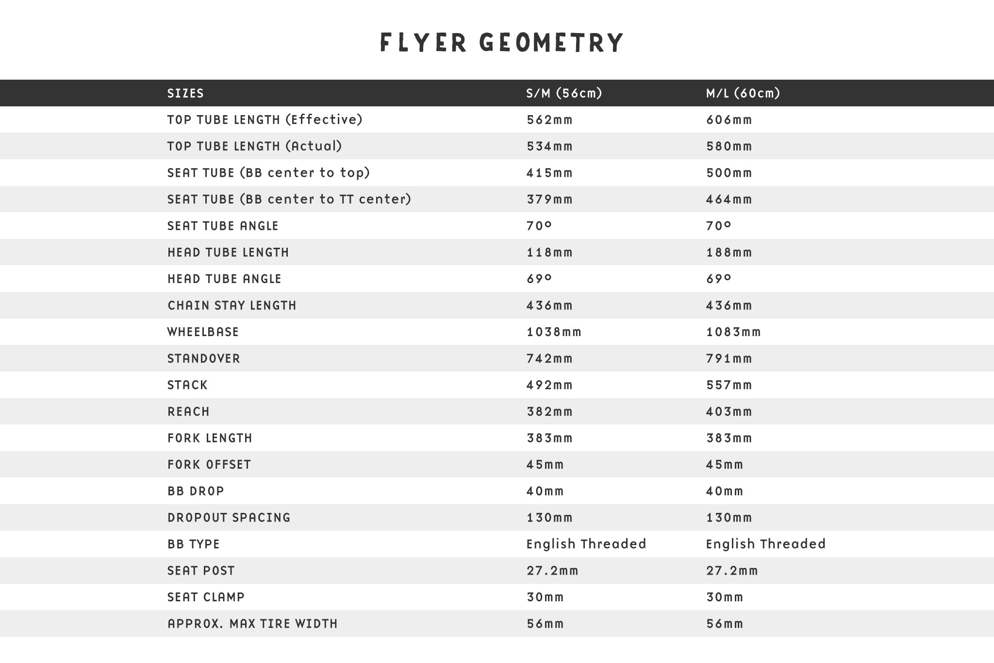Select the FORK OFFSET row label
Viewport: 994px width, 663px height.
(209, 465)
